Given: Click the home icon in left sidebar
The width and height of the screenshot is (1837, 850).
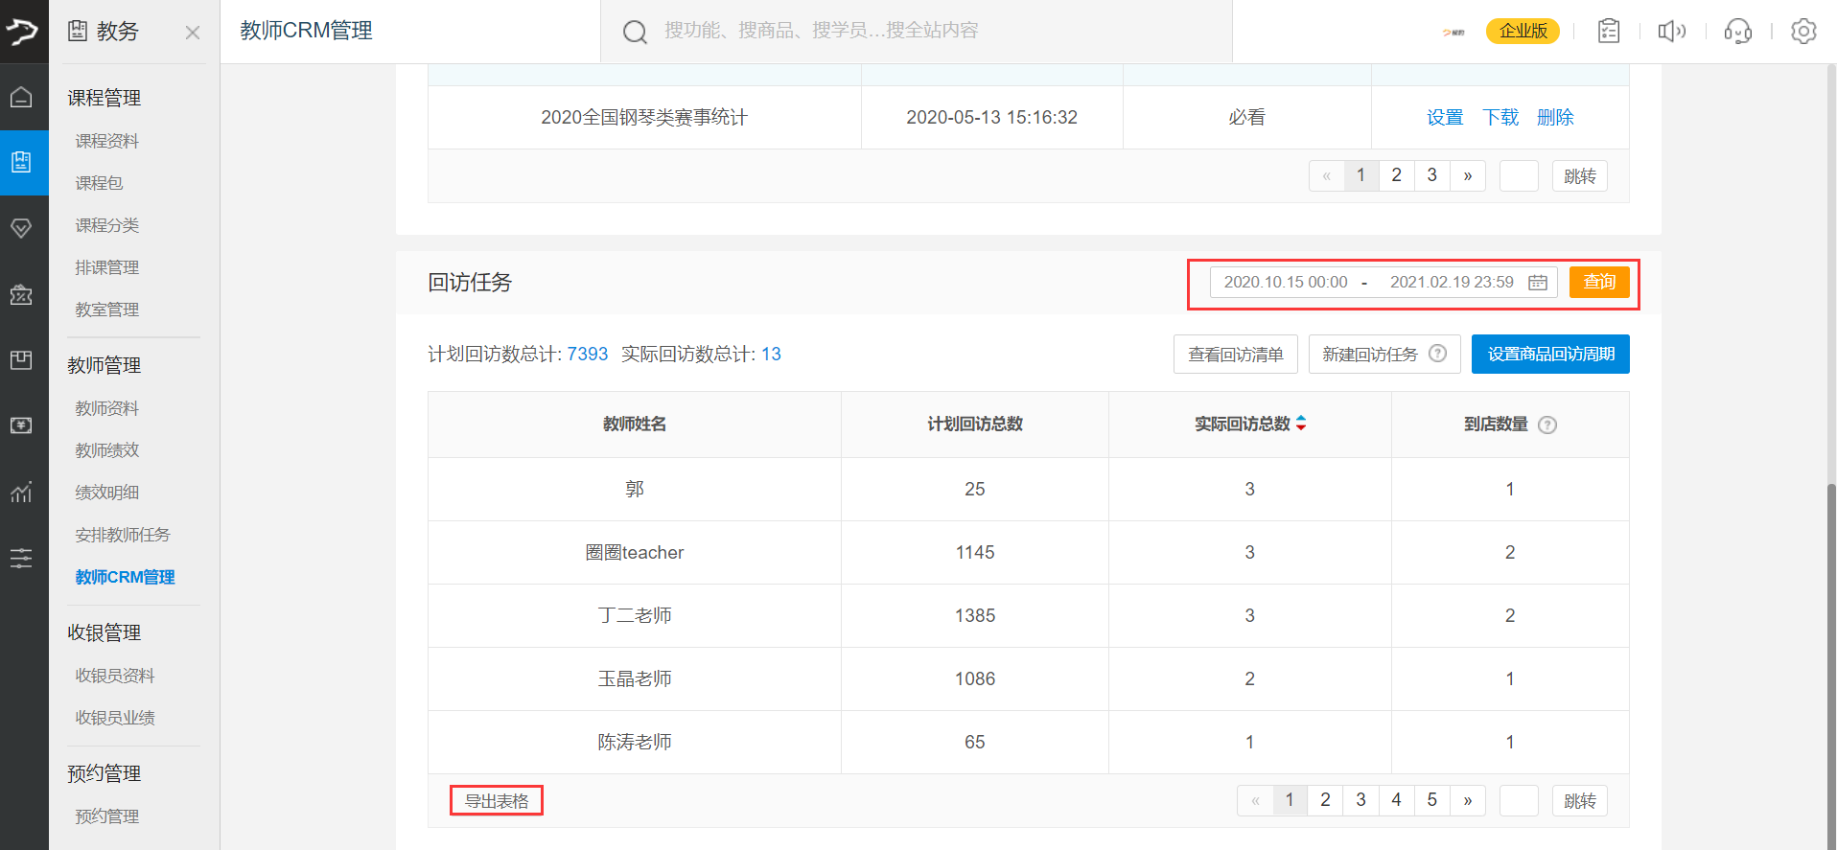Looking at the screenshot, I should (x=21, y=98).
